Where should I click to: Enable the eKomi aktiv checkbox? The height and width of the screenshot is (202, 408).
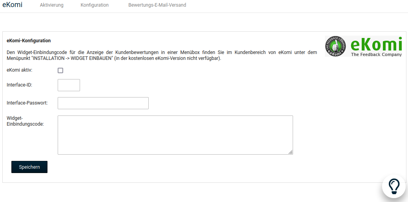60,70
